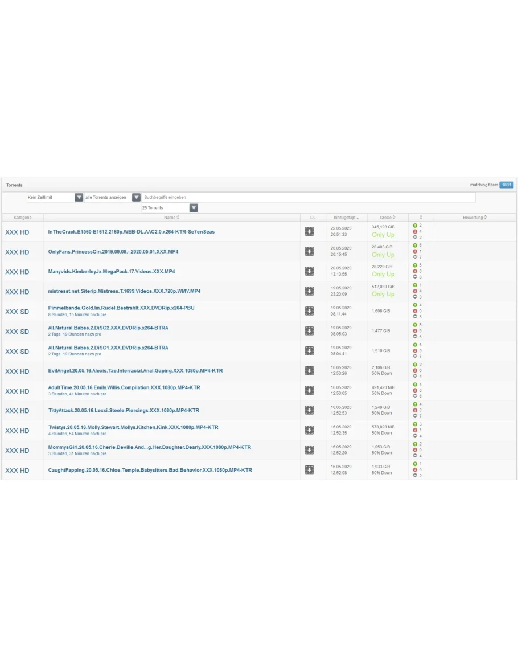Image resolution: width=518 pixels, height=658 pixels.
Task: Click download icon for the 28,403 GiB torrent
Action: (x=309, y=251)
